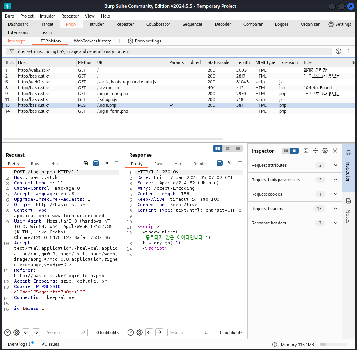Open the Burp menu
357x350 pixels.
coord(10,16)
